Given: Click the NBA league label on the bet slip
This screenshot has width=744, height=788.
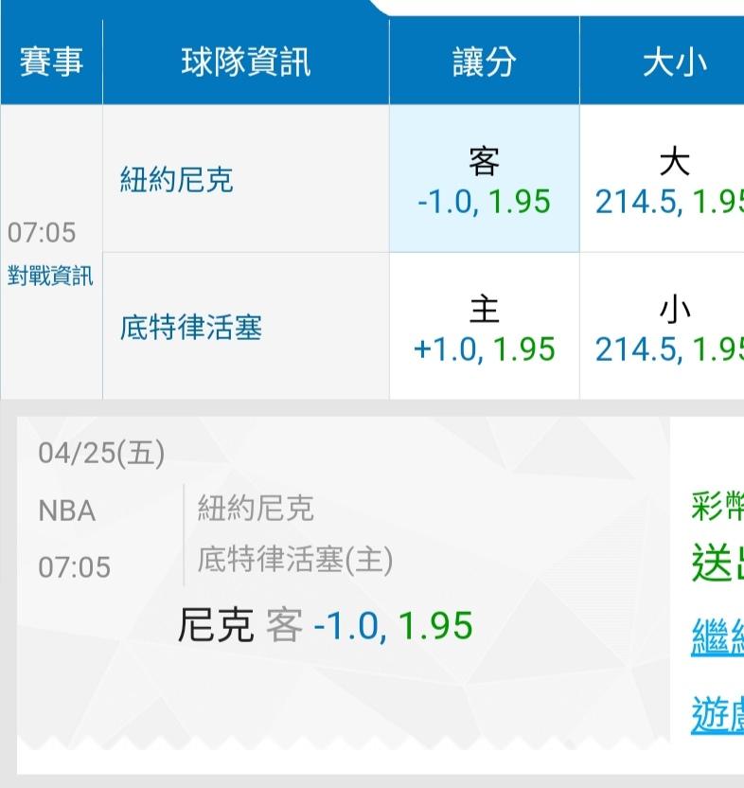Looking at the screenshot, I should coord(67,511).
